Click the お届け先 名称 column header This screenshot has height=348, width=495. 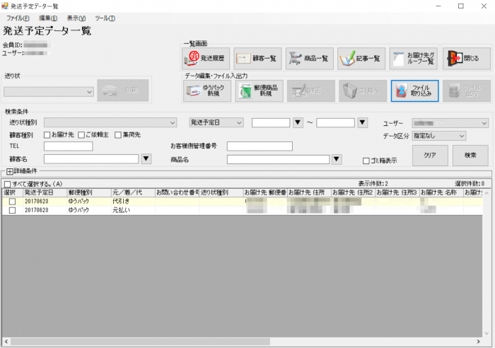click(441, 192)
